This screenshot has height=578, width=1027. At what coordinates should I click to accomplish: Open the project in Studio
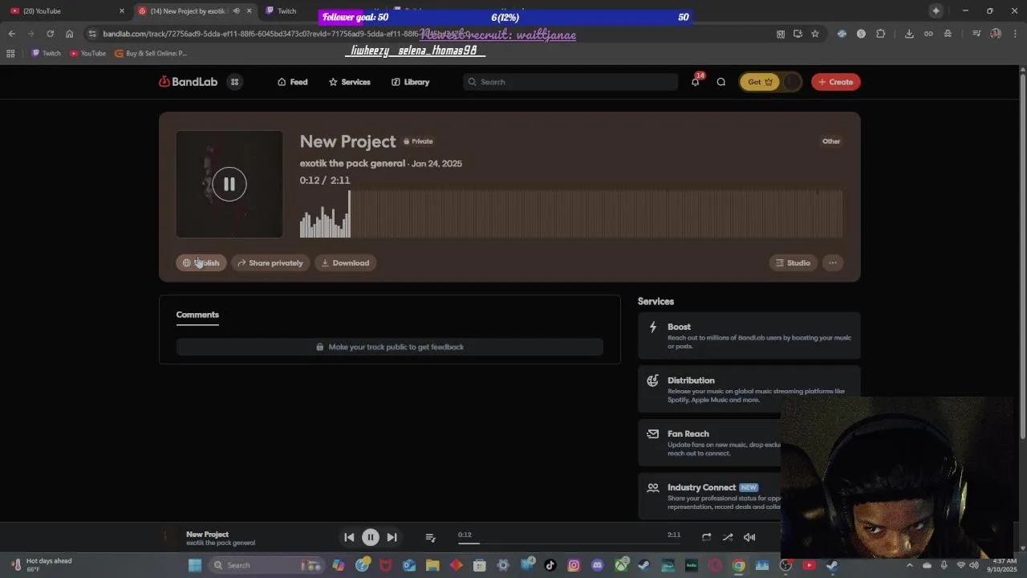coord(793,263)
